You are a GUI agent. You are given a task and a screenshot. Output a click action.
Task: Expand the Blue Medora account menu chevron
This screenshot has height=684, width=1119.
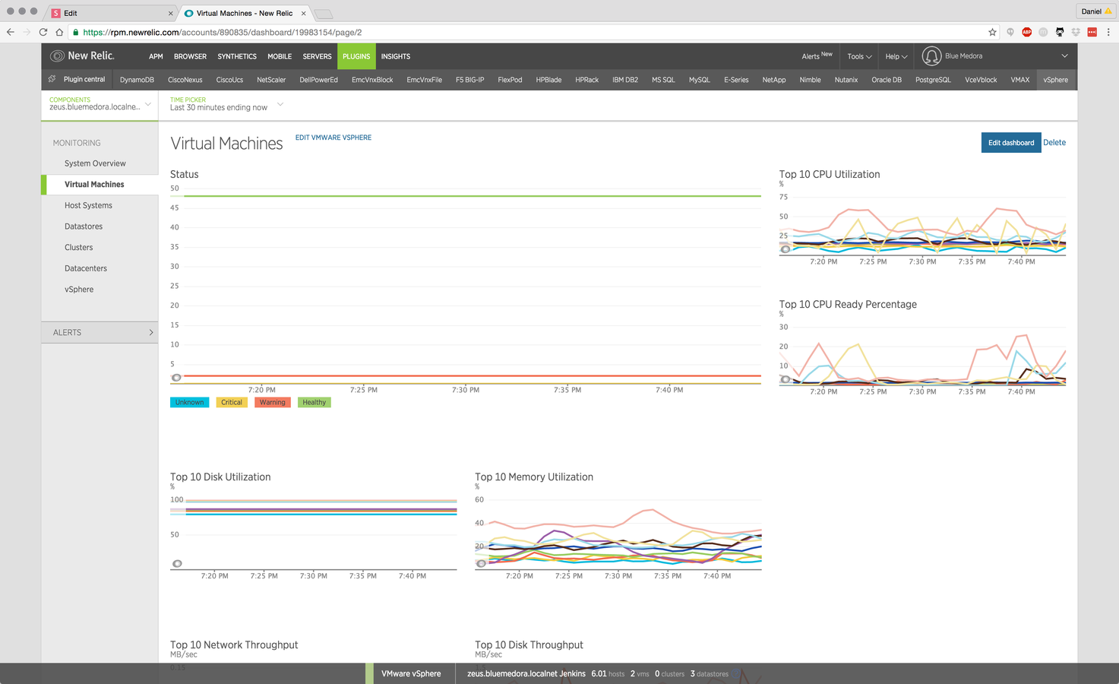pyautogui.click(x=1064, y=55)
